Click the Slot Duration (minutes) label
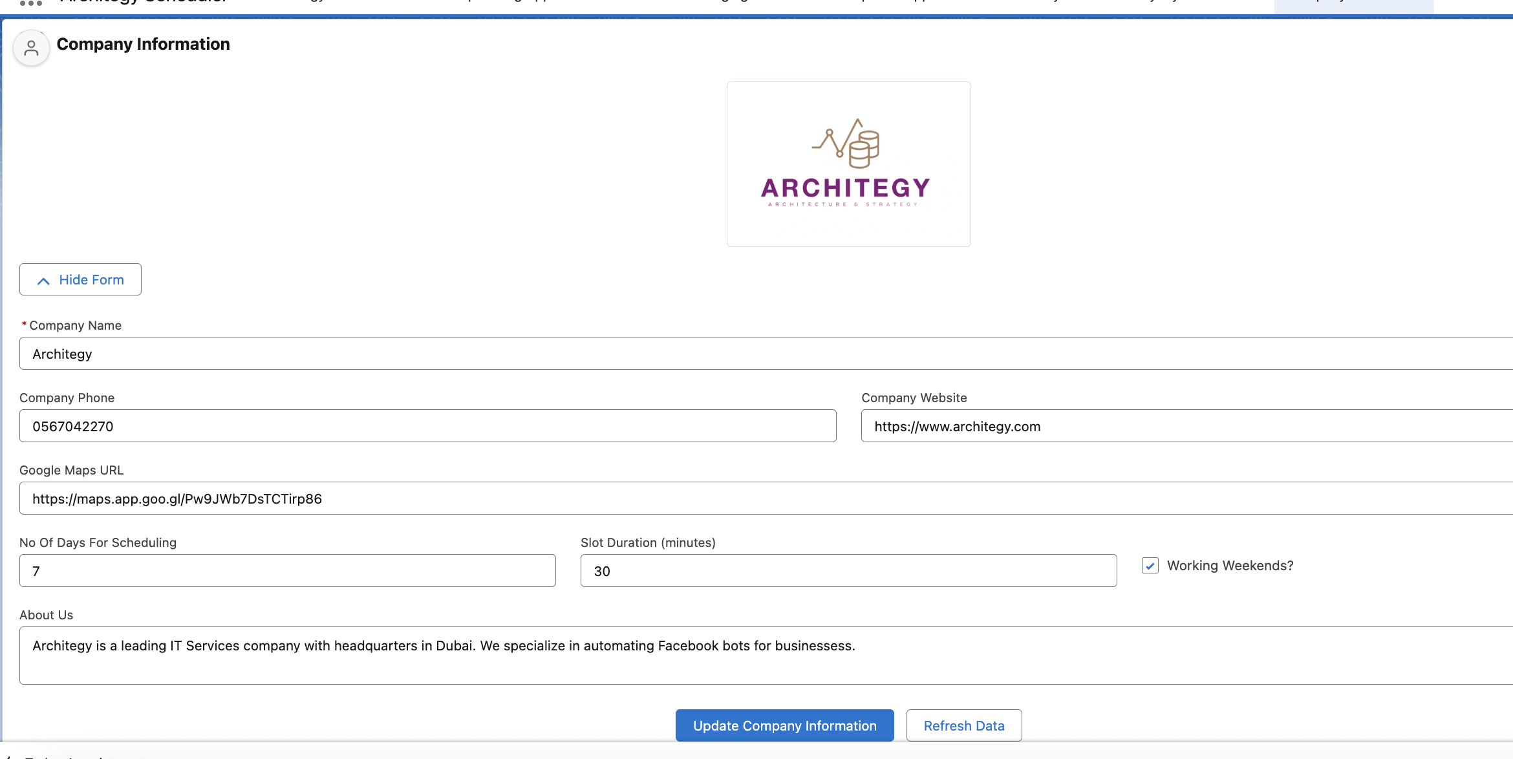This screenshot has height=759, width=1513. [x=648, y=542]
